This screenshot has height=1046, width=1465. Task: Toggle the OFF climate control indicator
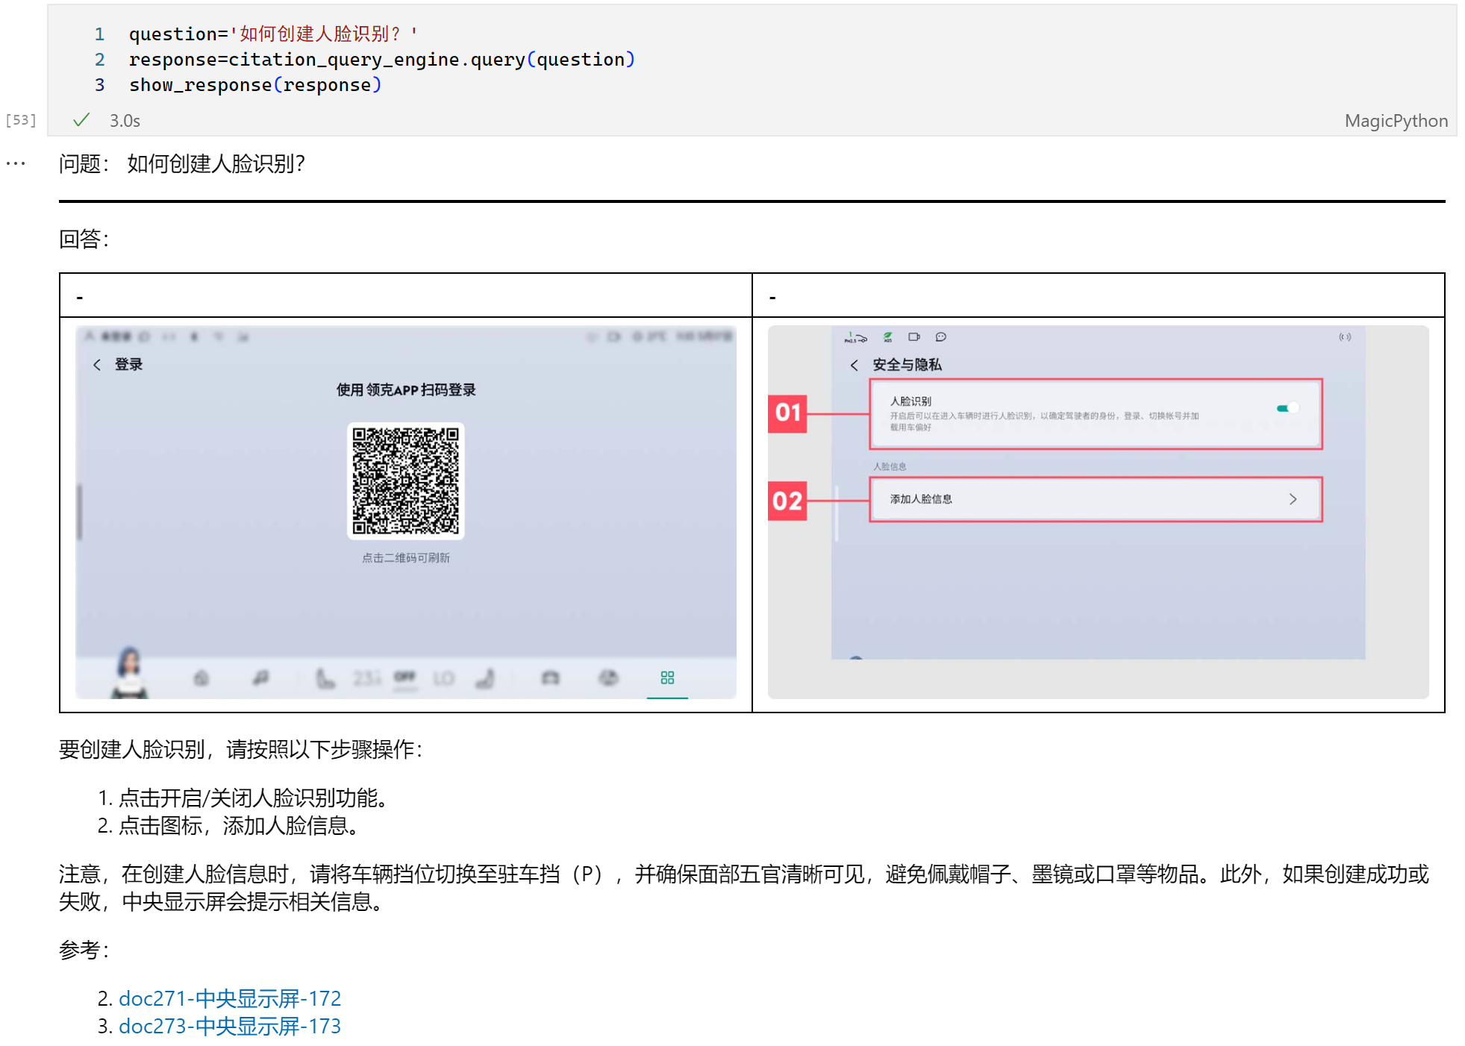click(x=404, y=677)
